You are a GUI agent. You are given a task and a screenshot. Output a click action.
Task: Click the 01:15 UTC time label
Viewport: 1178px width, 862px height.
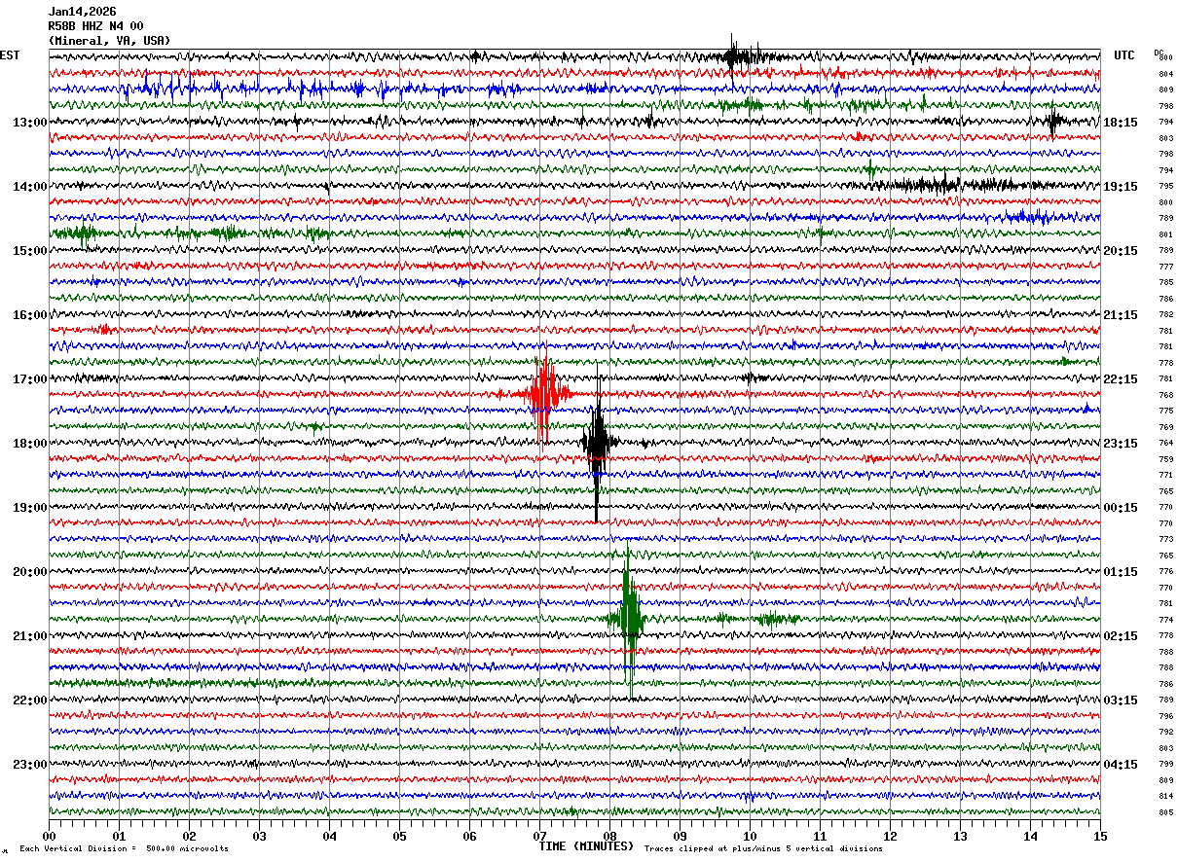1121,572
